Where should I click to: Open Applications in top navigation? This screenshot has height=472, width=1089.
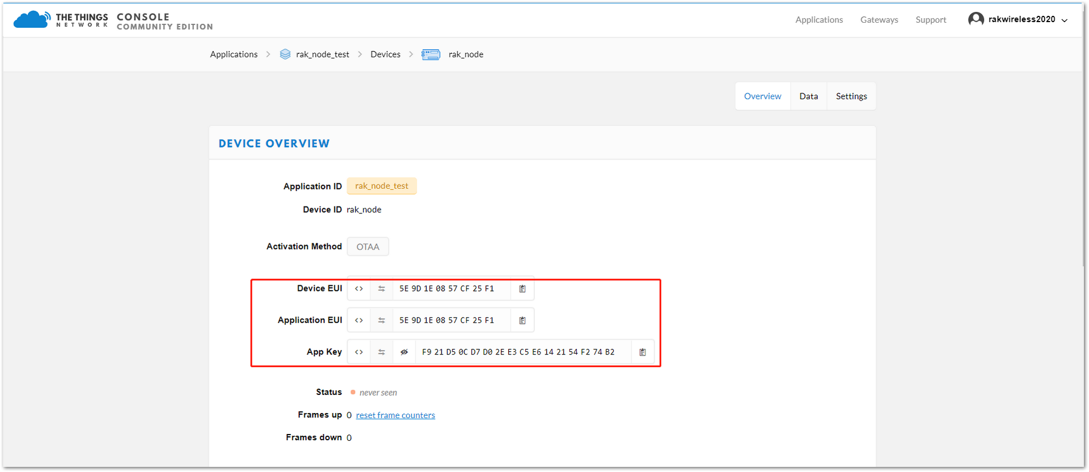(819, 20)
